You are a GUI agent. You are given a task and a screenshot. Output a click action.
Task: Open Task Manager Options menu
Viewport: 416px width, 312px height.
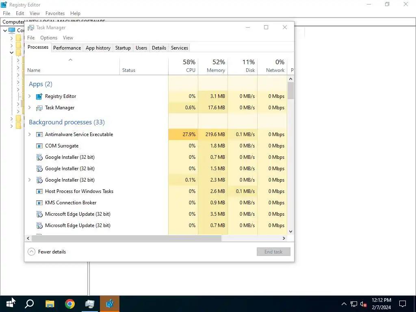49,38
